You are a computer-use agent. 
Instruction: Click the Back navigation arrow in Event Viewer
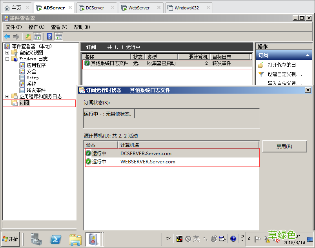7,36
